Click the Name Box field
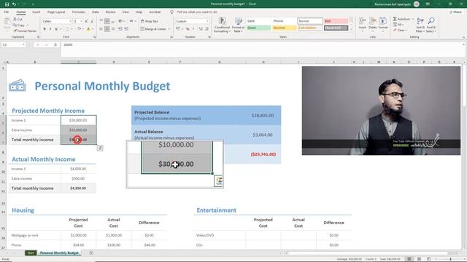Viewport: 467px width, 262px height. click(x=13, y=44)
